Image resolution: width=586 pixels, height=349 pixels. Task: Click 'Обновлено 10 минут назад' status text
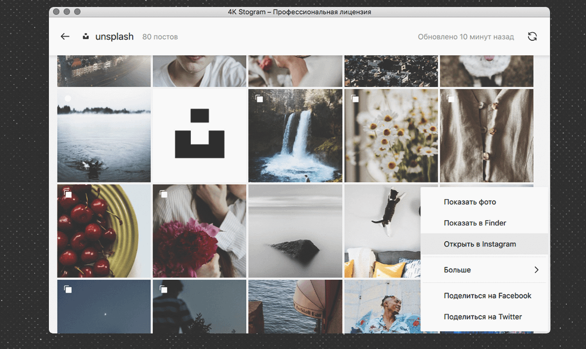[466, 37]
